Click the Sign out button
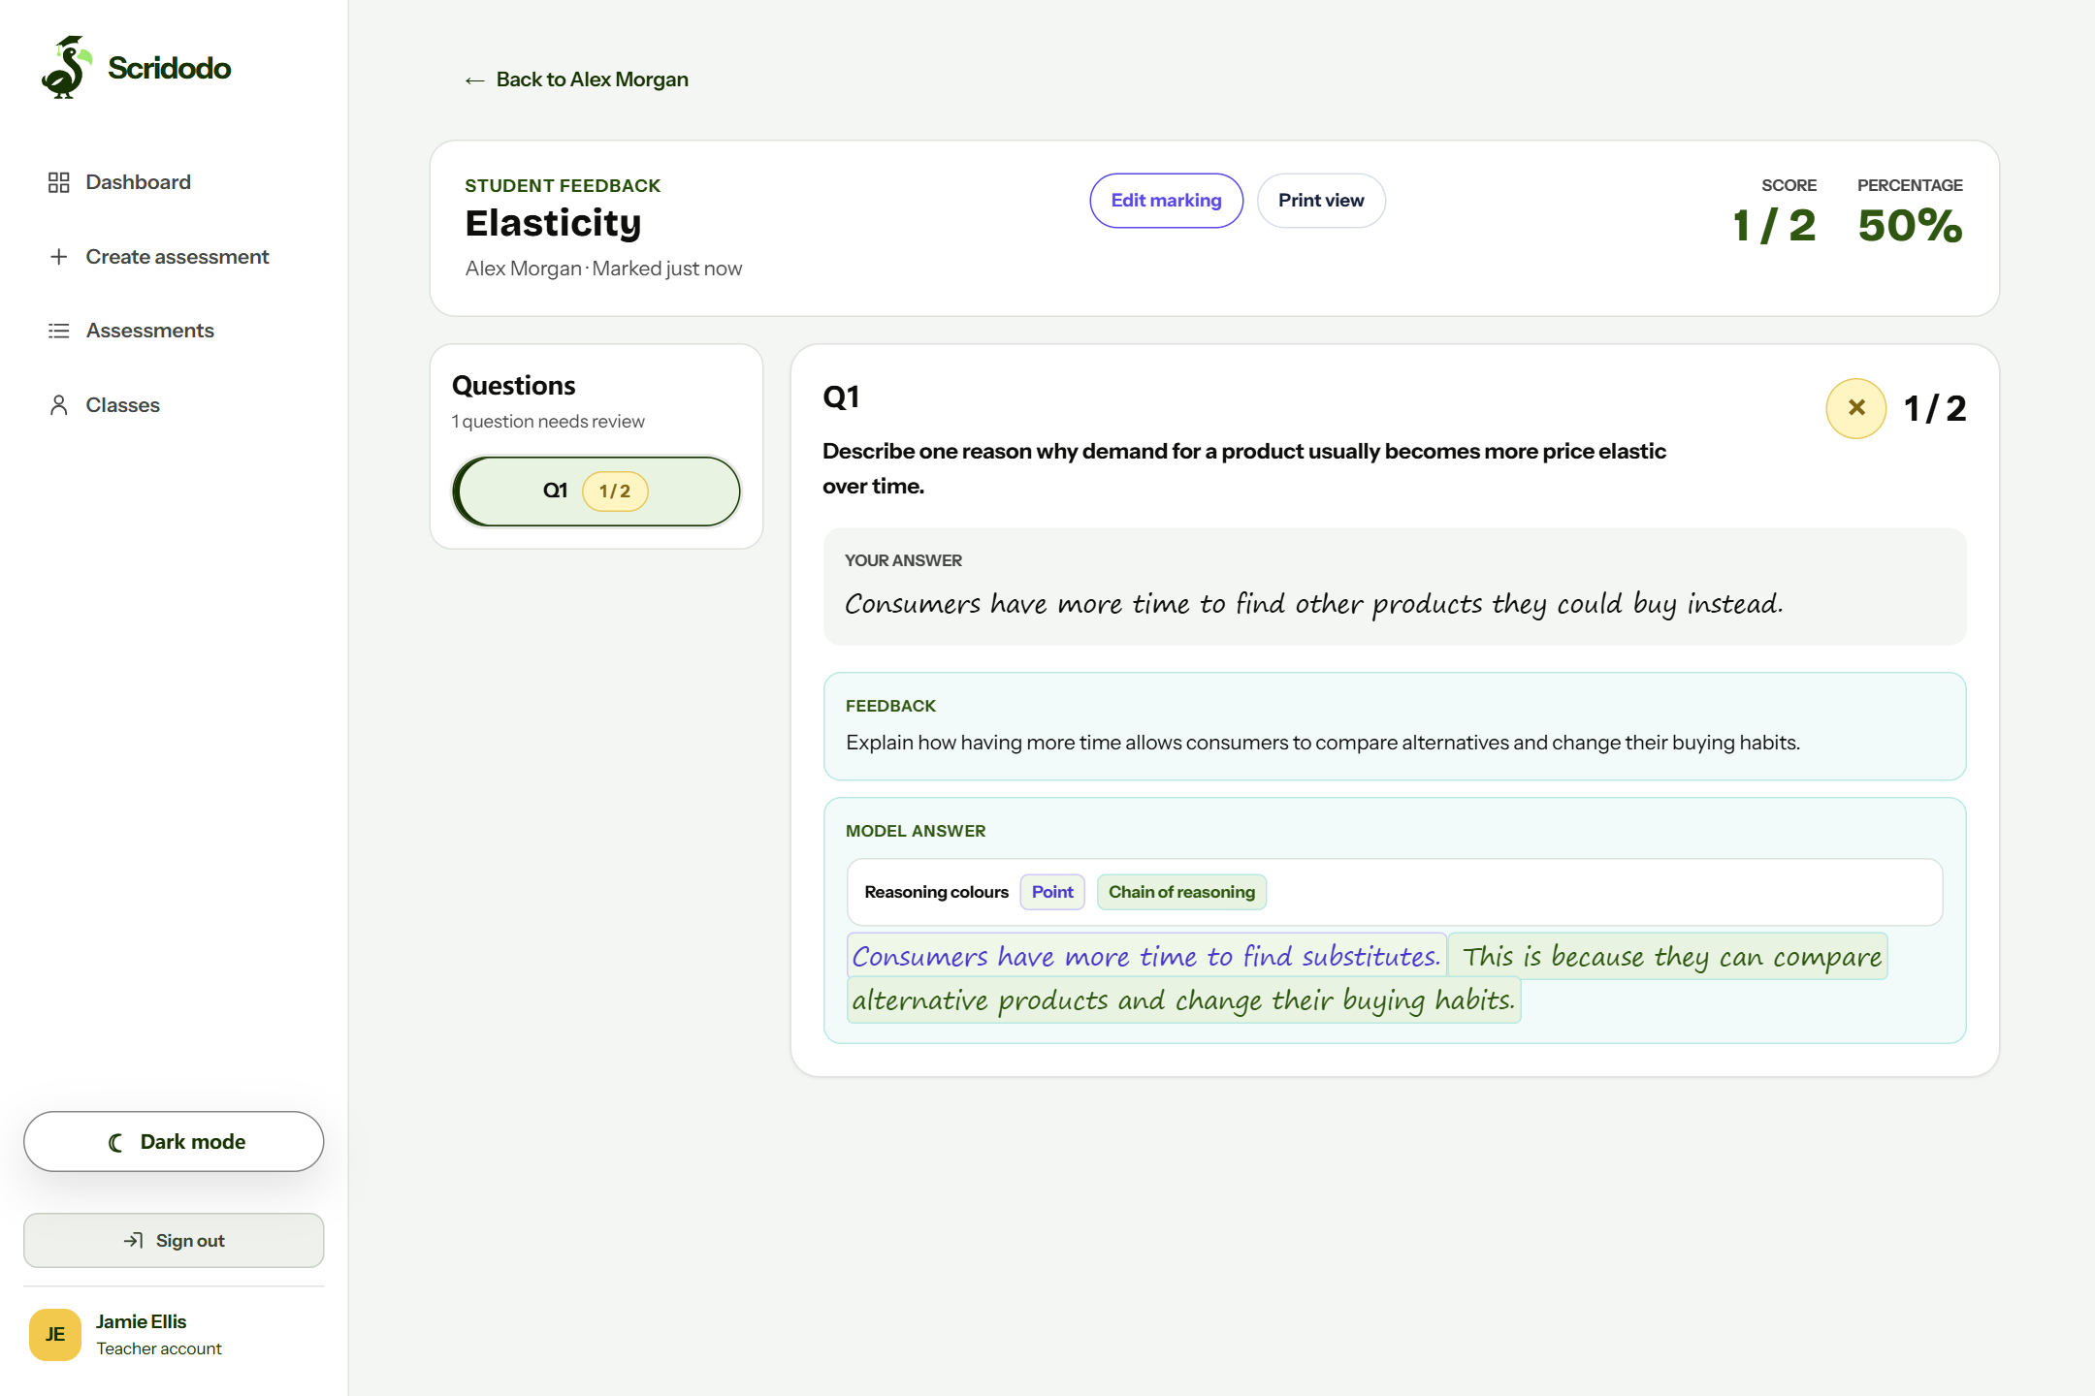2095x1396 pixels. (174, 1241)
